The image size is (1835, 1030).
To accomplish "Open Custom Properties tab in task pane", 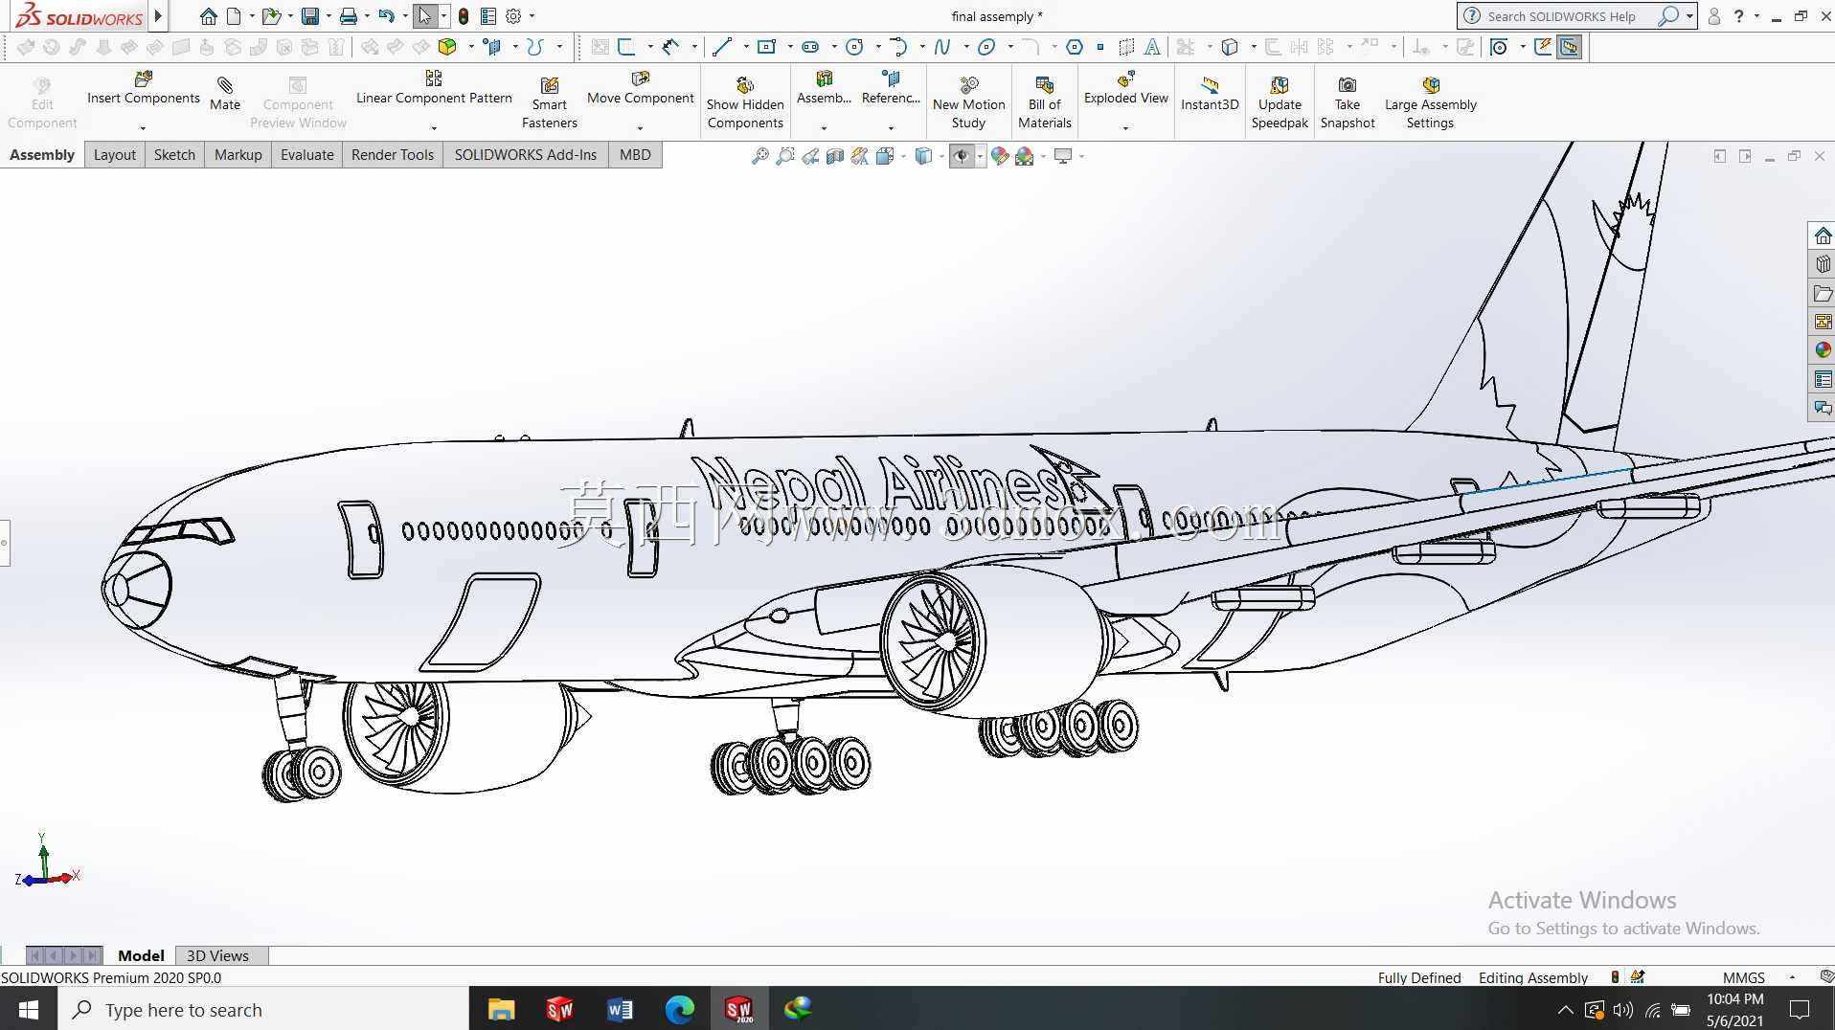I will coord(1823,379).
